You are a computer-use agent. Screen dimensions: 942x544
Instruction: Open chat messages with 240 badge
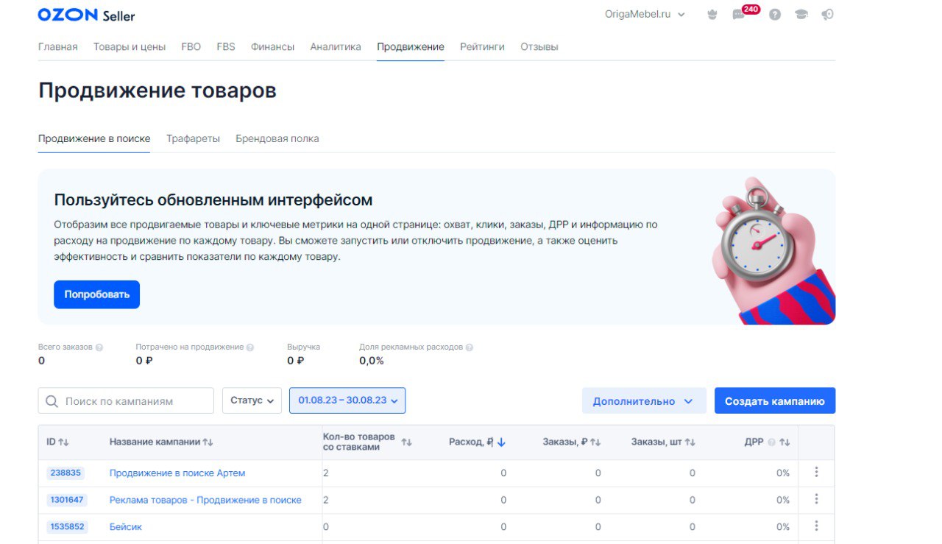[x=739, y=14]
